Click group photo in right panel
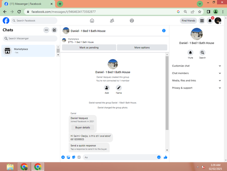Screen dimensions: 227x171 pos(197,34)
